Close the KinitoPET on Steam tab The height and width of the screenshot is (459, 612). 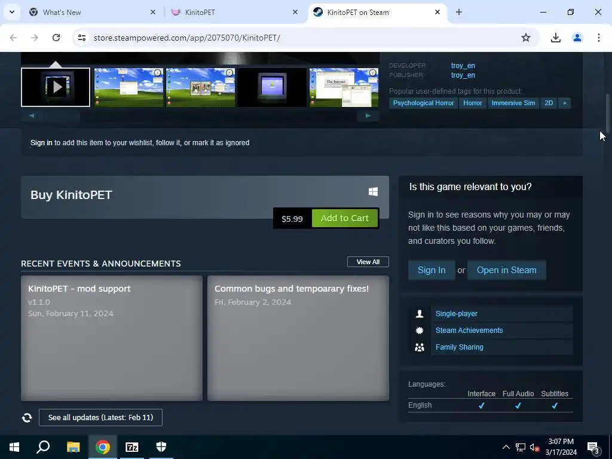pos(437,13)
